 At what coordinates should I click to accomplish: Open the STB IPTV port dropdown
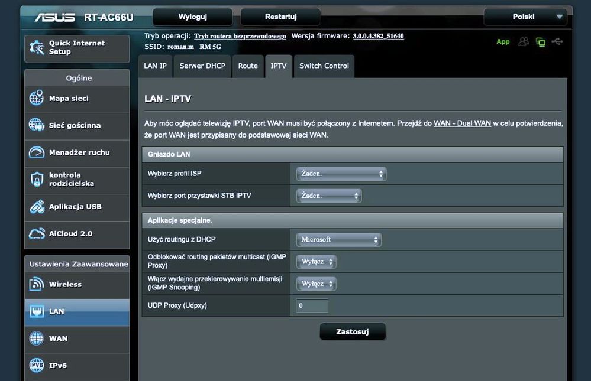(329, 196)
